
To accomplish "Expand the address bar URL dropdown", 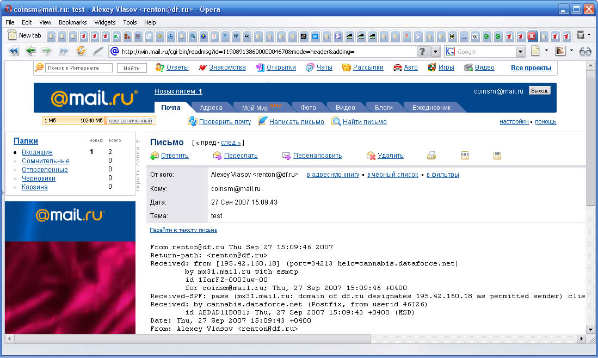I will (435, 52).
